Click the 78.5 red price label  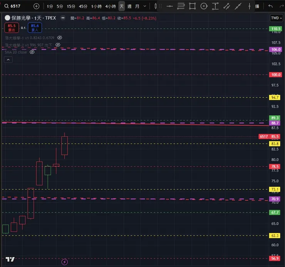(275, 166)
